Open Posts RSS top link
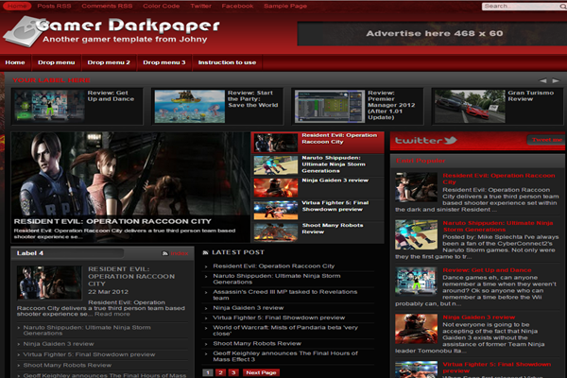The width and height of the screenshot is (567, 378). coord(54,6)
